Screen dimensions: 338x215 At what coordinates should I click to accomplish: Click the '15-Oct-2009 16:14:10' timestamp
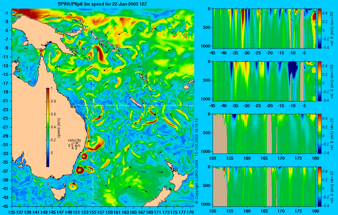196,137
